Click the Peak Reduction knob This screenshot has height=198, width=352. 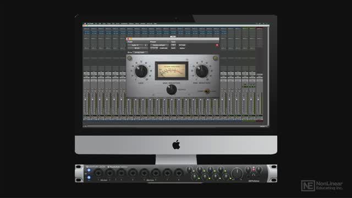coord(202,71)
